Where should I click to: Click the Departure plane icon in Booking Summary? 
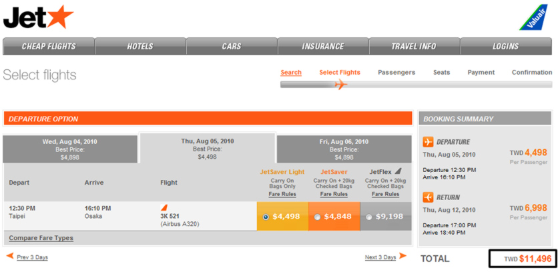pos(429,142)
